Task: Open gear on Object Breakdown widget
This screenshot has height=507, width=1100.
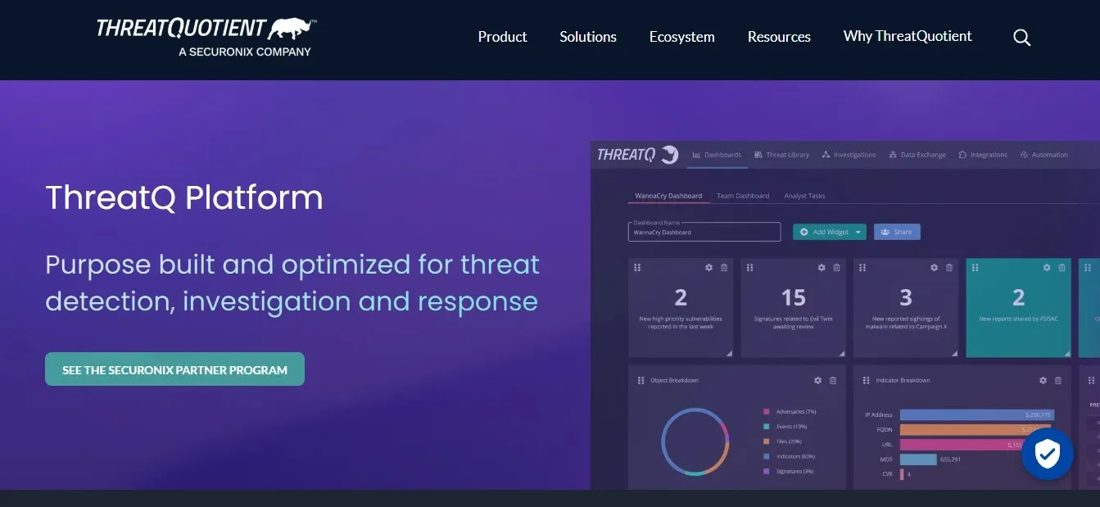Action: (x=817, y=380)
